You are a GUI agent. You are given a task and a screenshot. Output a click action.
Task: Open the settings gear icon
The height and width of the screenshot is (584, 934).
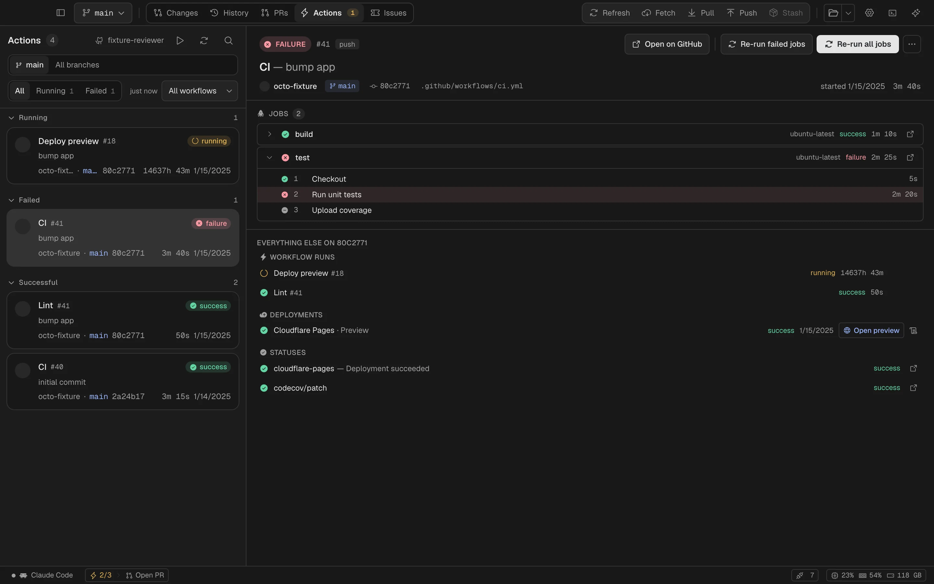[869, 13]
